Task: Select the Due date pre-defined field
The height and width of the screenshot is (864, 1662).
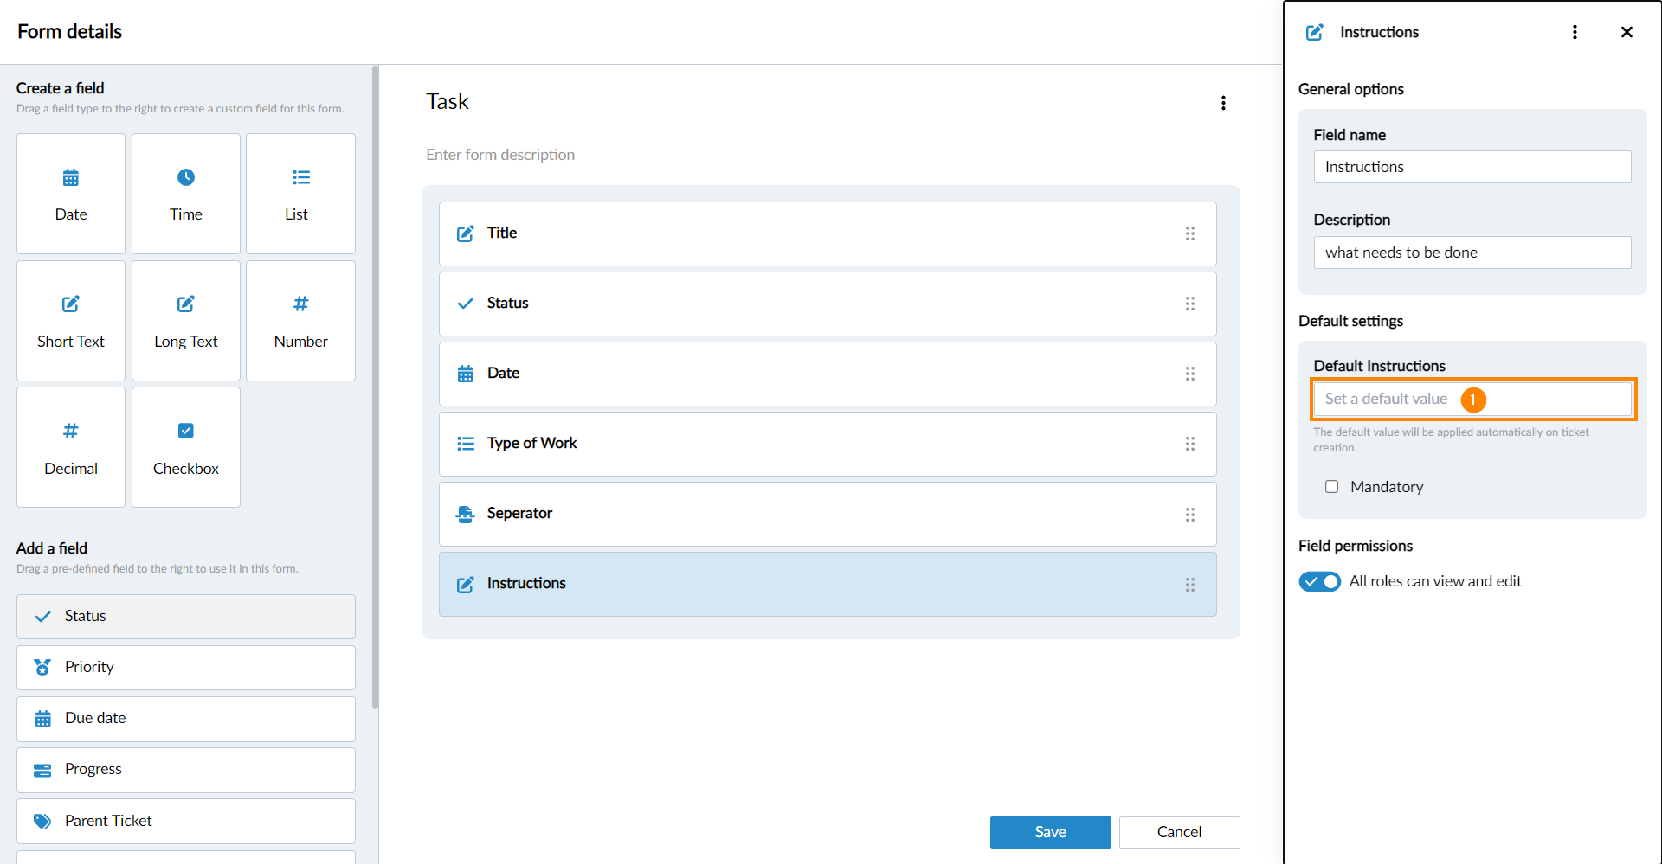Action: pyautogui.click(x=185, y=718)
